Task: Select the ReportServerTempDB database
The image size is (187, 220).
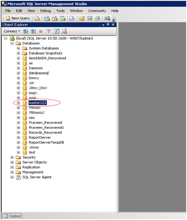Action: pos(47,142)
